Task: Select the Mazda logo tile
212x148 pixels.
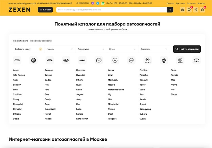Action: (x=99, y=60)
